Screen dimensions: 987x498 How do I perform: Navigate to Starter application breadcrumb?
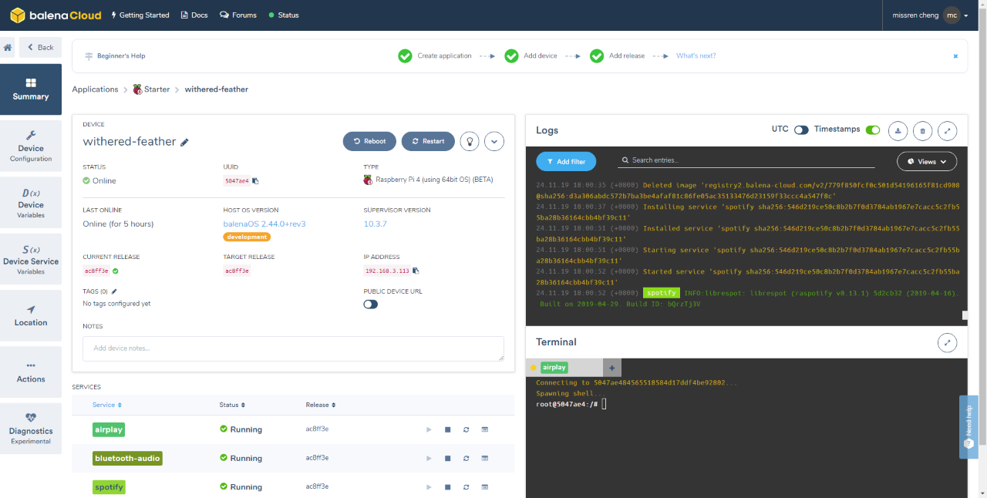click(151, 89)
